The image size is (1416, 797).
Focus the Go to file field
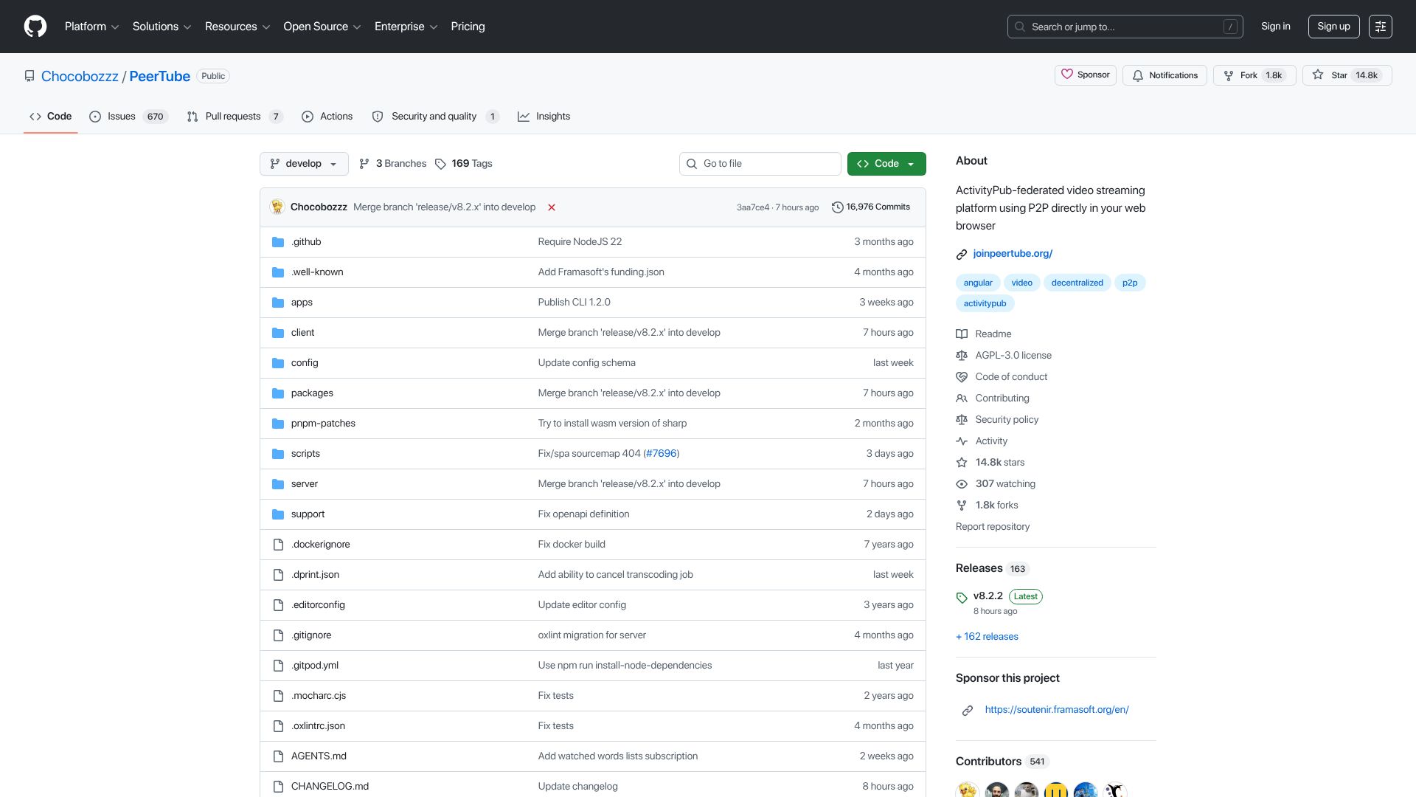(760, 164)
